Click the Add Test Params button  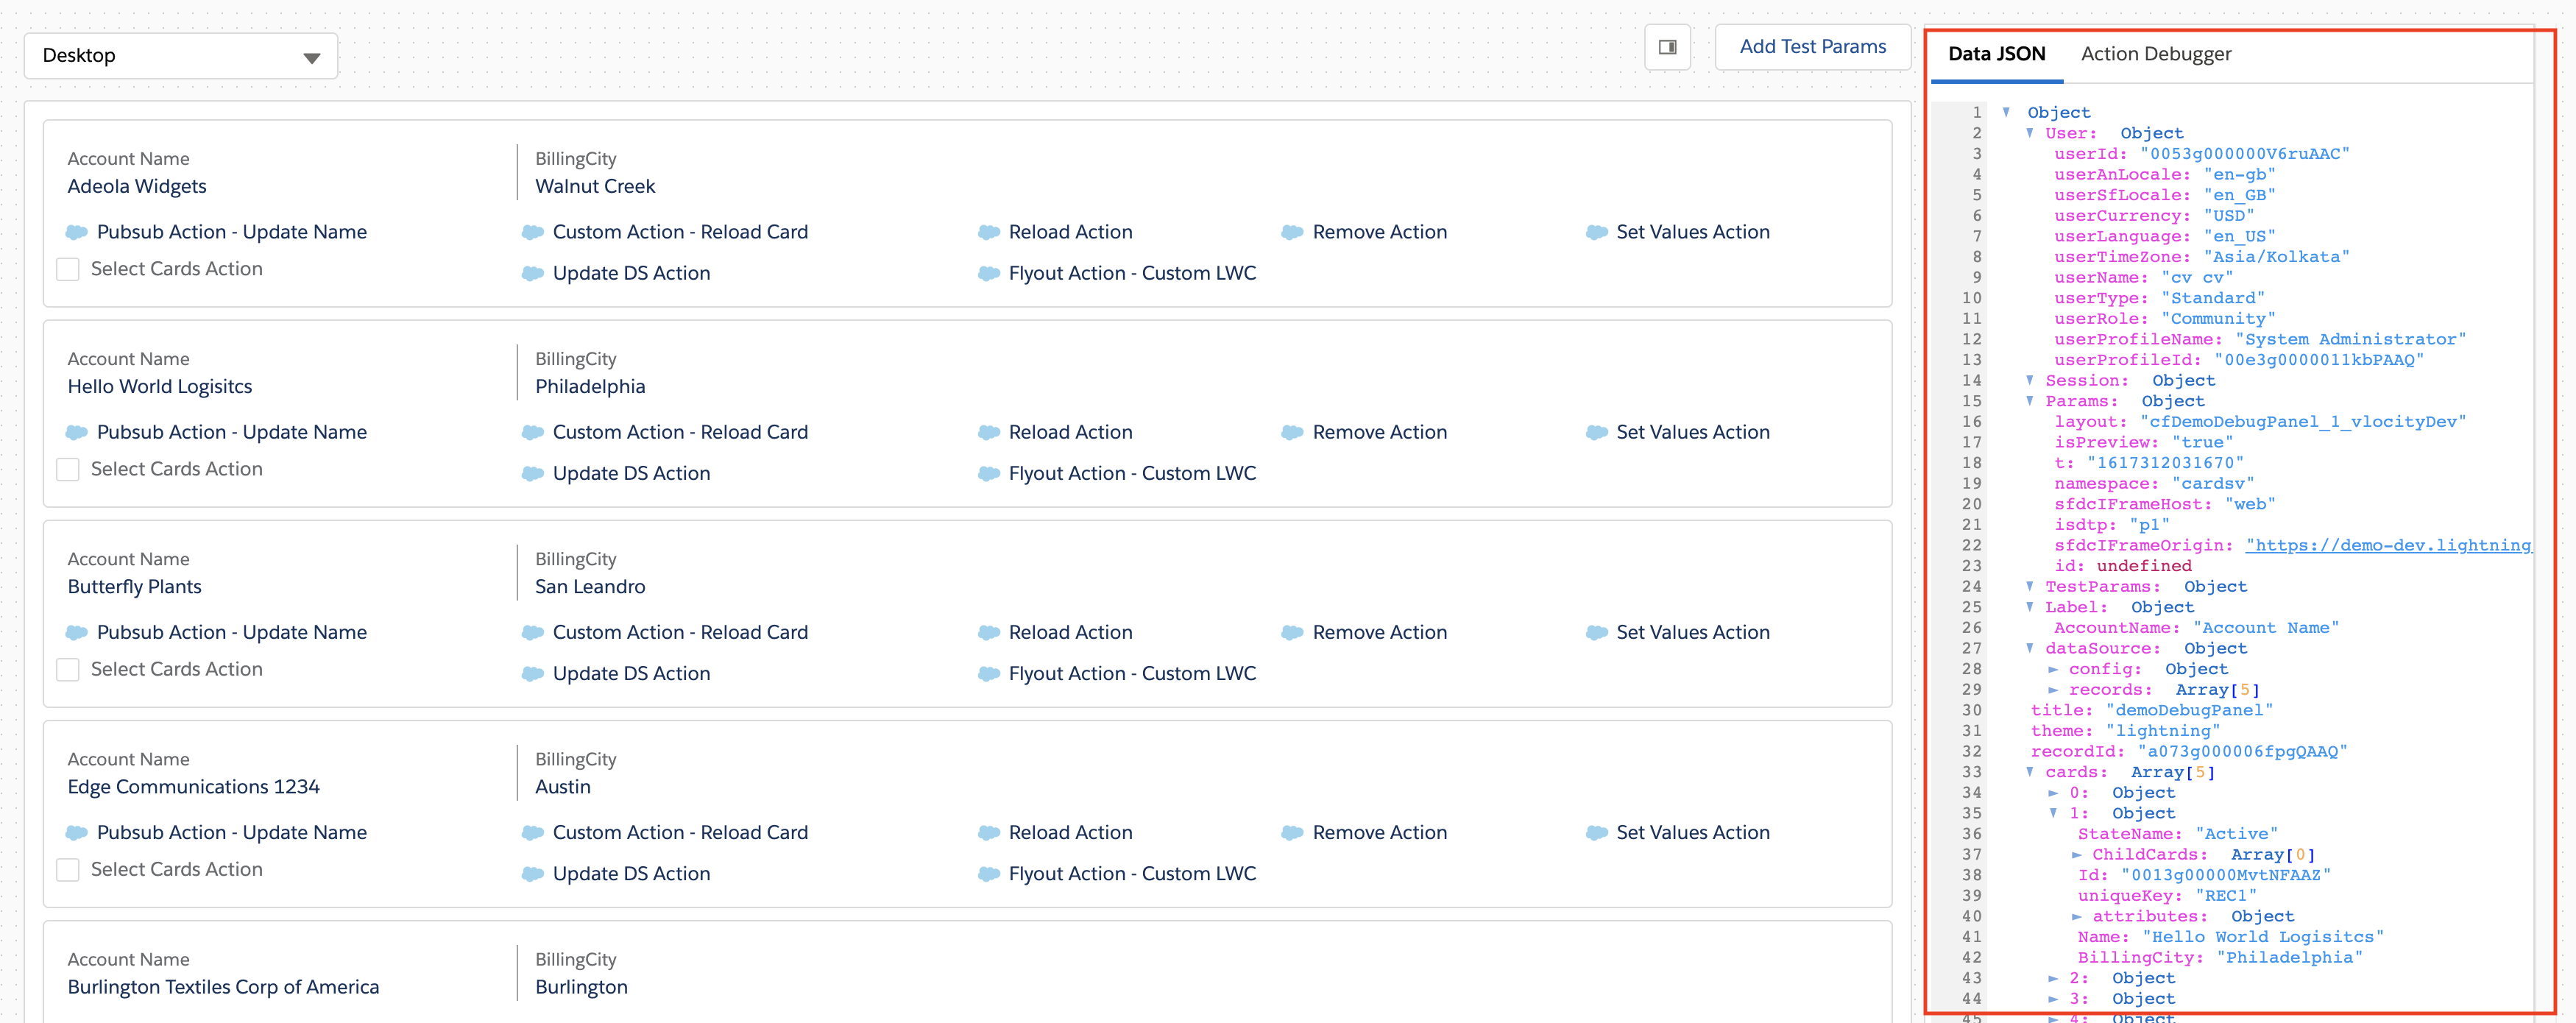[x=1812, y=47]
